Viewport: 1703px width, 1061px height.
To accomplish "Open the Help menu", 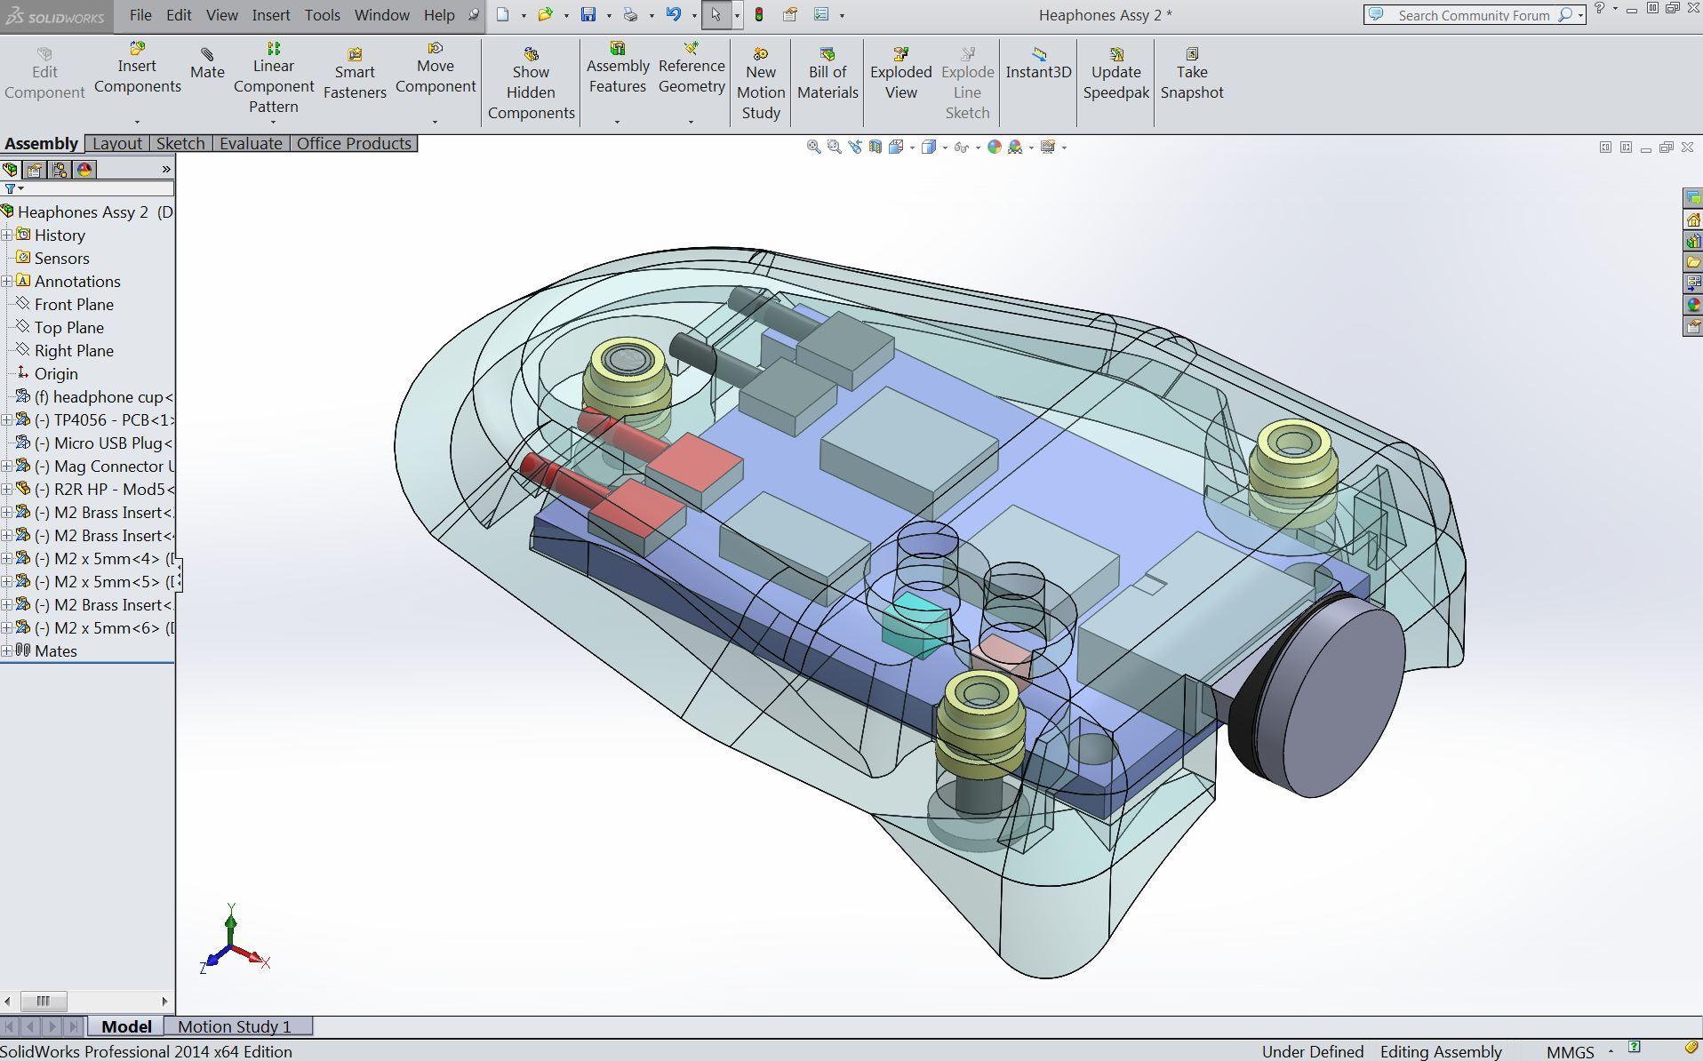I will [x=438, y=15].
